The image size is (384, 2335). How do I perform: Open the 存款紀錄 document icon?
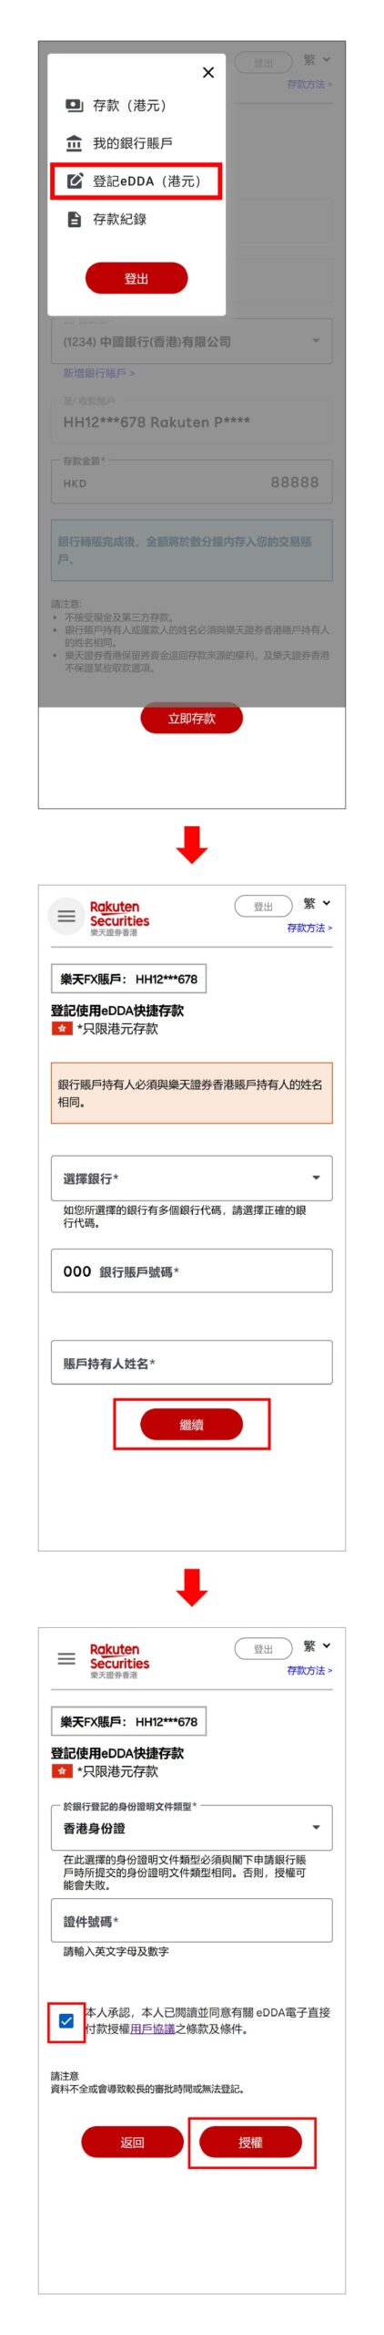[x=75, y=219]
